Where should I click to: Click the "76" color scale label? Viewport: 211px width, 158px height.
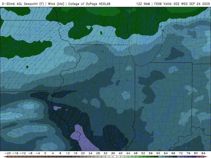tap(188, 153)
